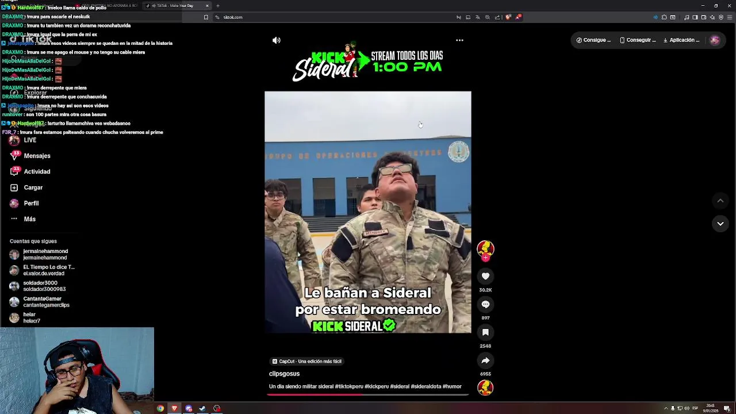Click the zoom magnifier icon in address bar
Screen dimensions: 736x414
click(488, 17)
